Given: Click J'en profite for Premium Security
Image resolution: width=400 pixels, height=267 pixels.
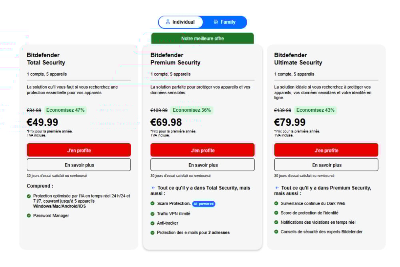Looking at the screenshot, I should [202, 150].
